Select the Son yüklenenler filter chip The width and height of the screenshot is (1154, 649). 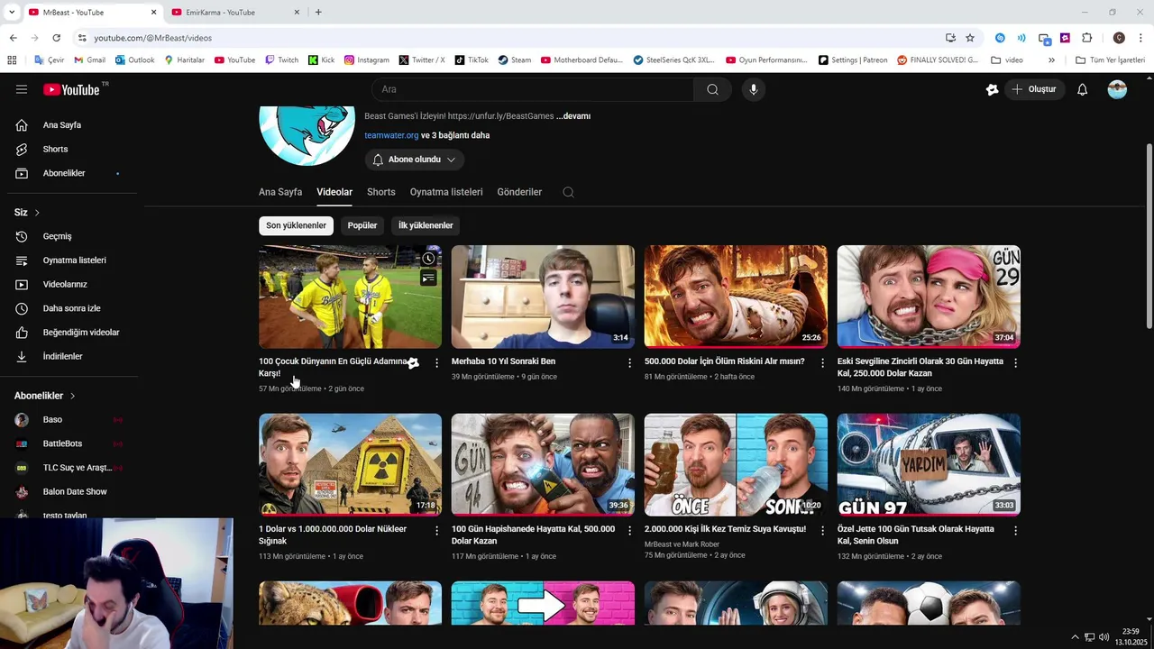pyautogui.click(x=296, y=225)
